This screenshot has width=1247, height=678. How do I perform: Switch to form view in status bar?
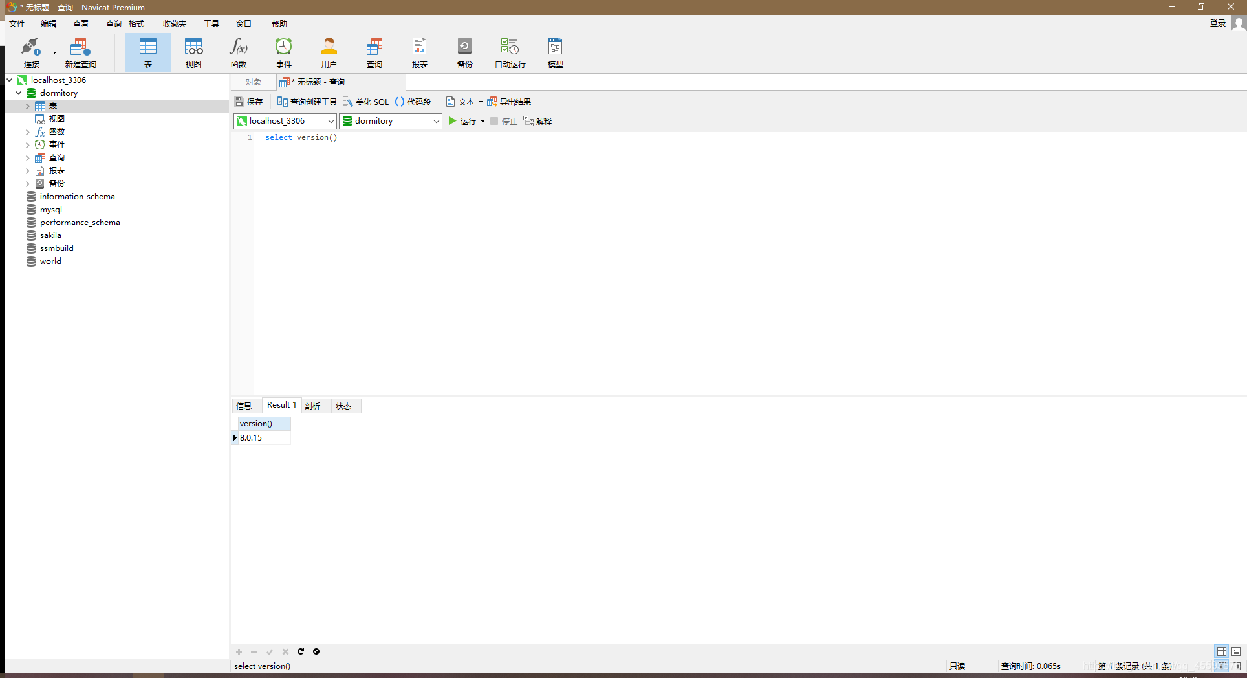[1236, 651]
